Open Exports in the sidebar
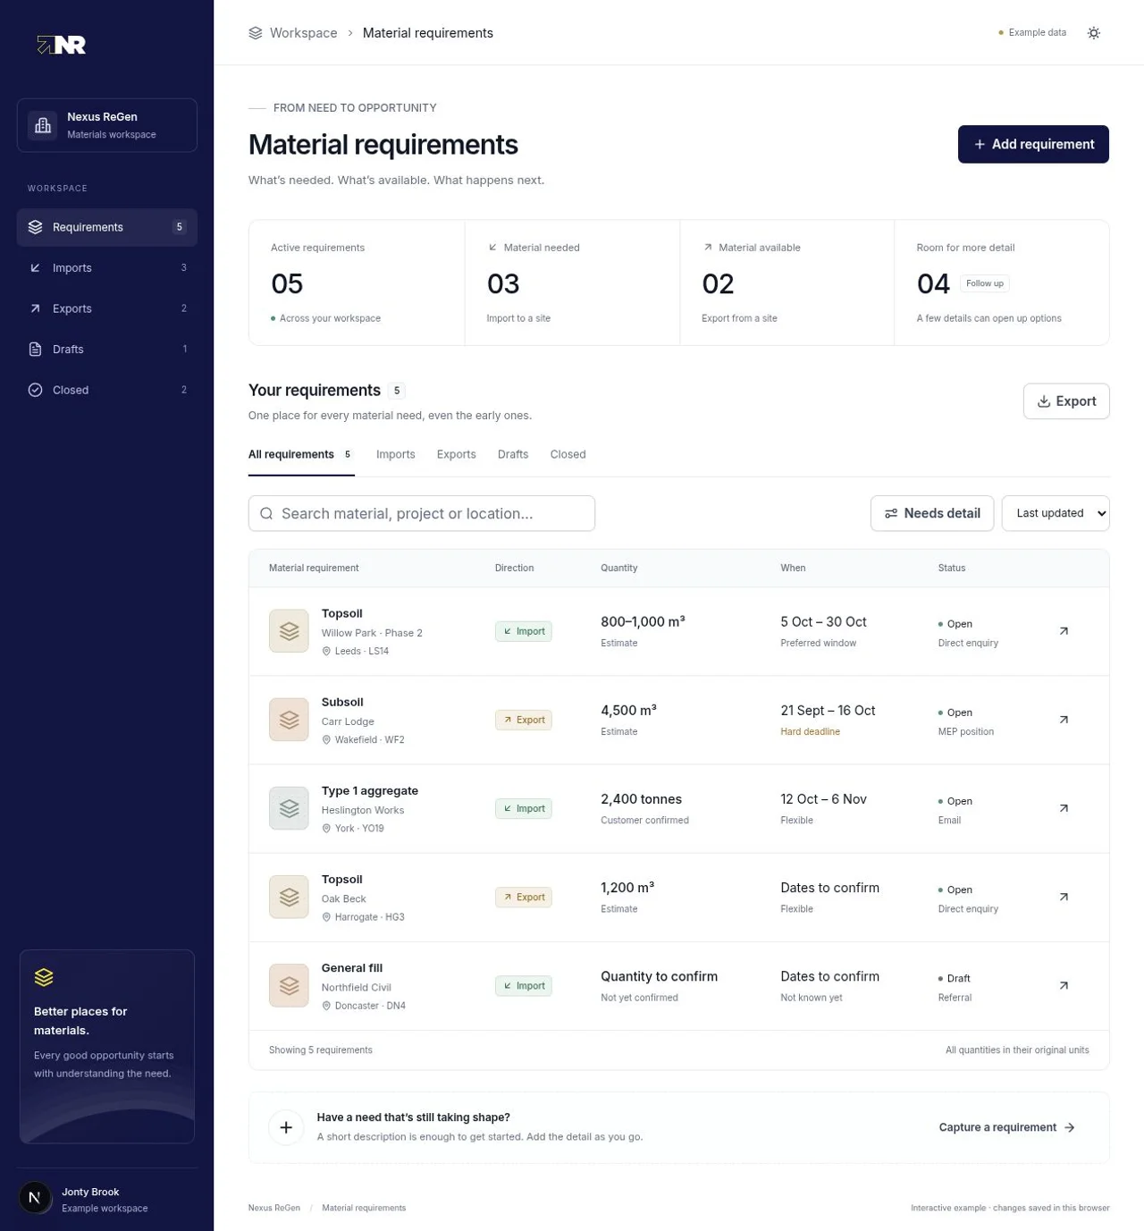 pyautogui.click(x=107, y=308)
